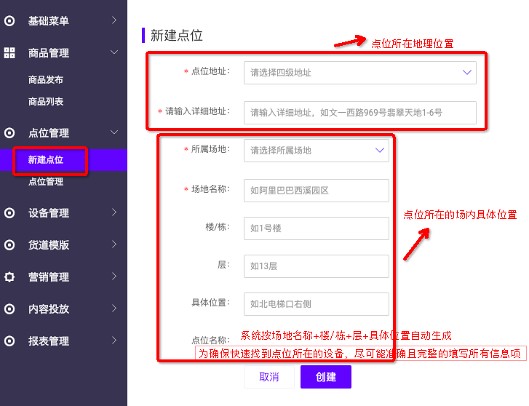Screen dimensions: 529x406
Task: Collapse the 点位管理 parent menu chevron
Action: click(114, 132)
